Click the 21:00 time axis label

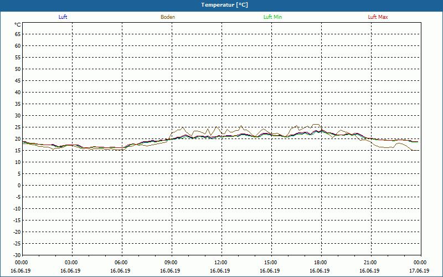click(371, 263)
